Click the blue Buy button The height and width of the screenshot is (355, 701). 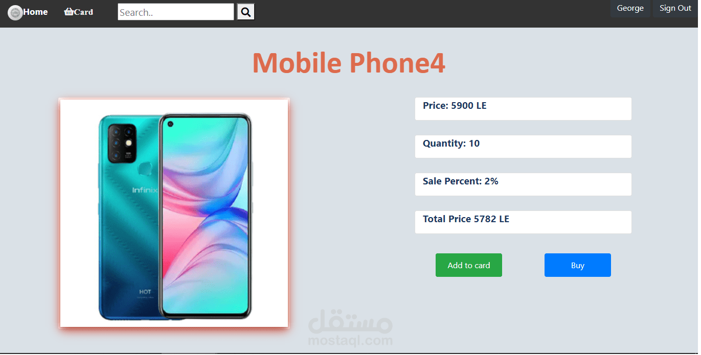click(x=578, y=265)
